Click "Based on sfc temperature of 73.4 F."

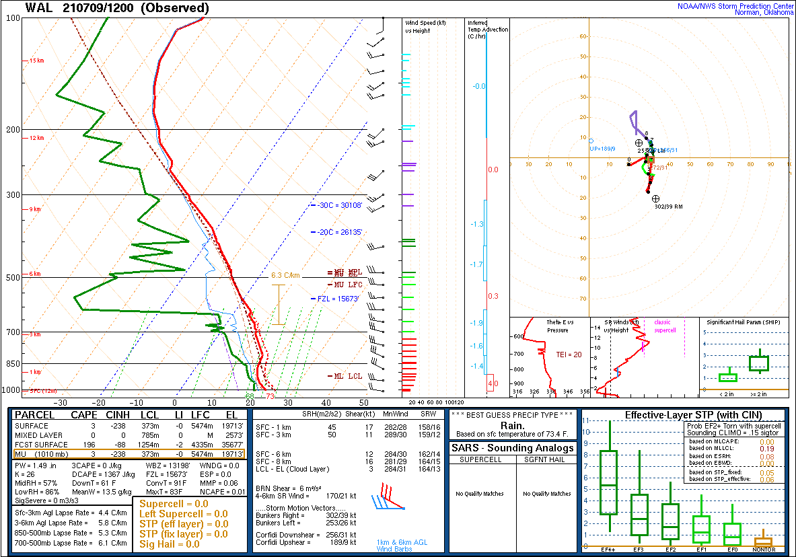click(512, 434)
